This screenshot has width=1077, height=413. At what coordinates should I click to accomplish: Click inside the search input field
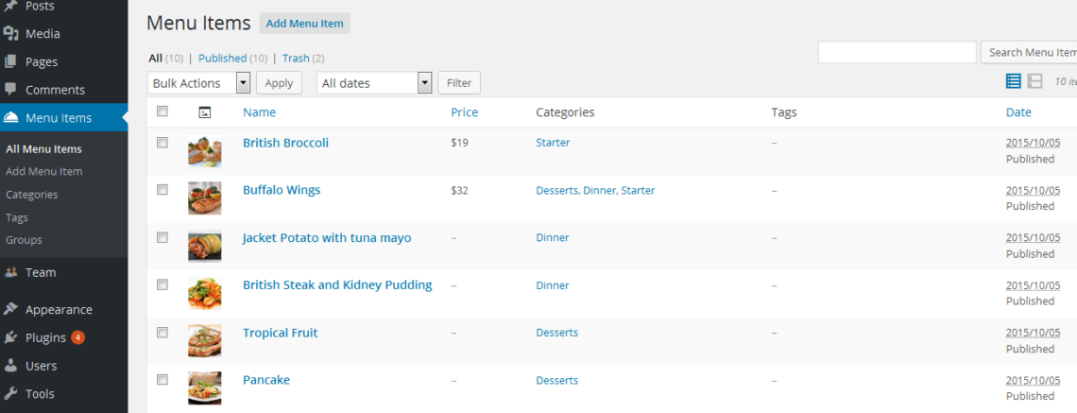tap(897, 52)
